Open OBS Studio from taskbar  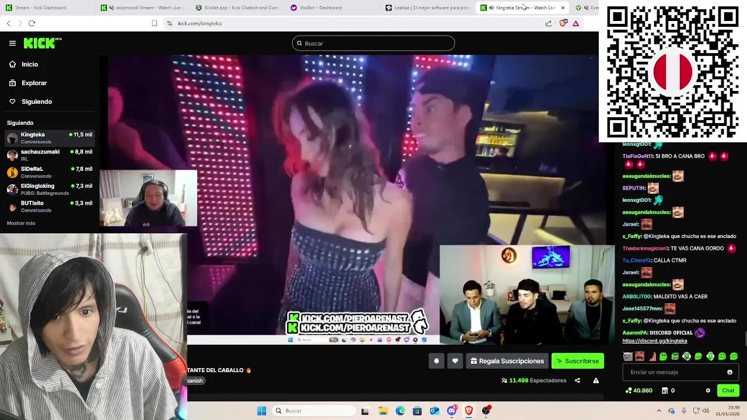(486, 411)
